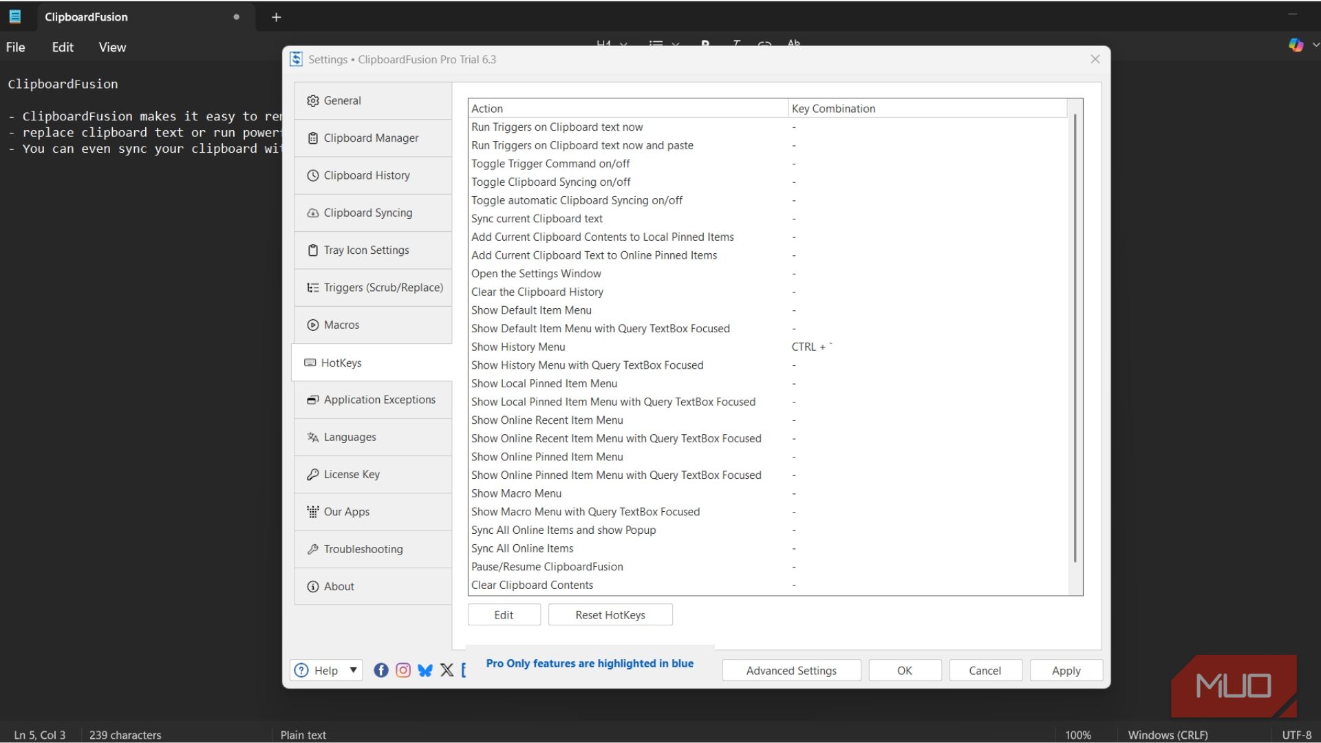Click the wrench icon beside Troubleshooting
1321x743 pixels.
[313, 549]
